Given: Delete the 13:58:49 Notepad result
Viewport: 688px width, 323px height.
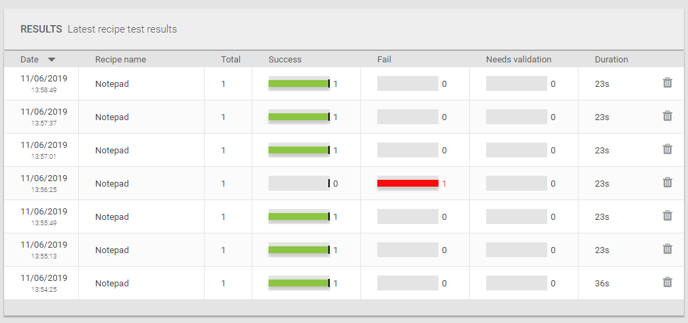Looking at the screenshot, I should tap(668, 82).
